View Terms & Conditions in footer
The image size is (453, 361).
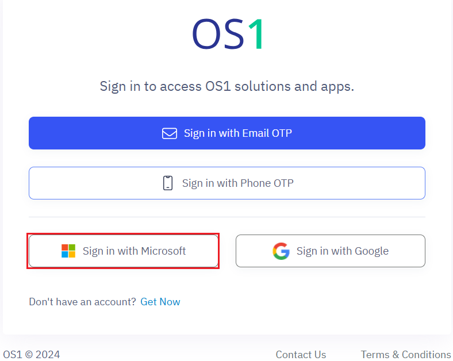click(x=406, y=355)
